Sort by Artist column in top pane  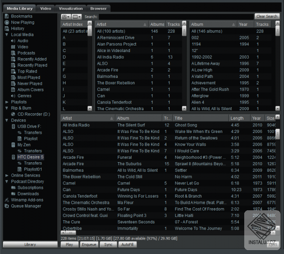pyautogui.click(x=121, y=24)
